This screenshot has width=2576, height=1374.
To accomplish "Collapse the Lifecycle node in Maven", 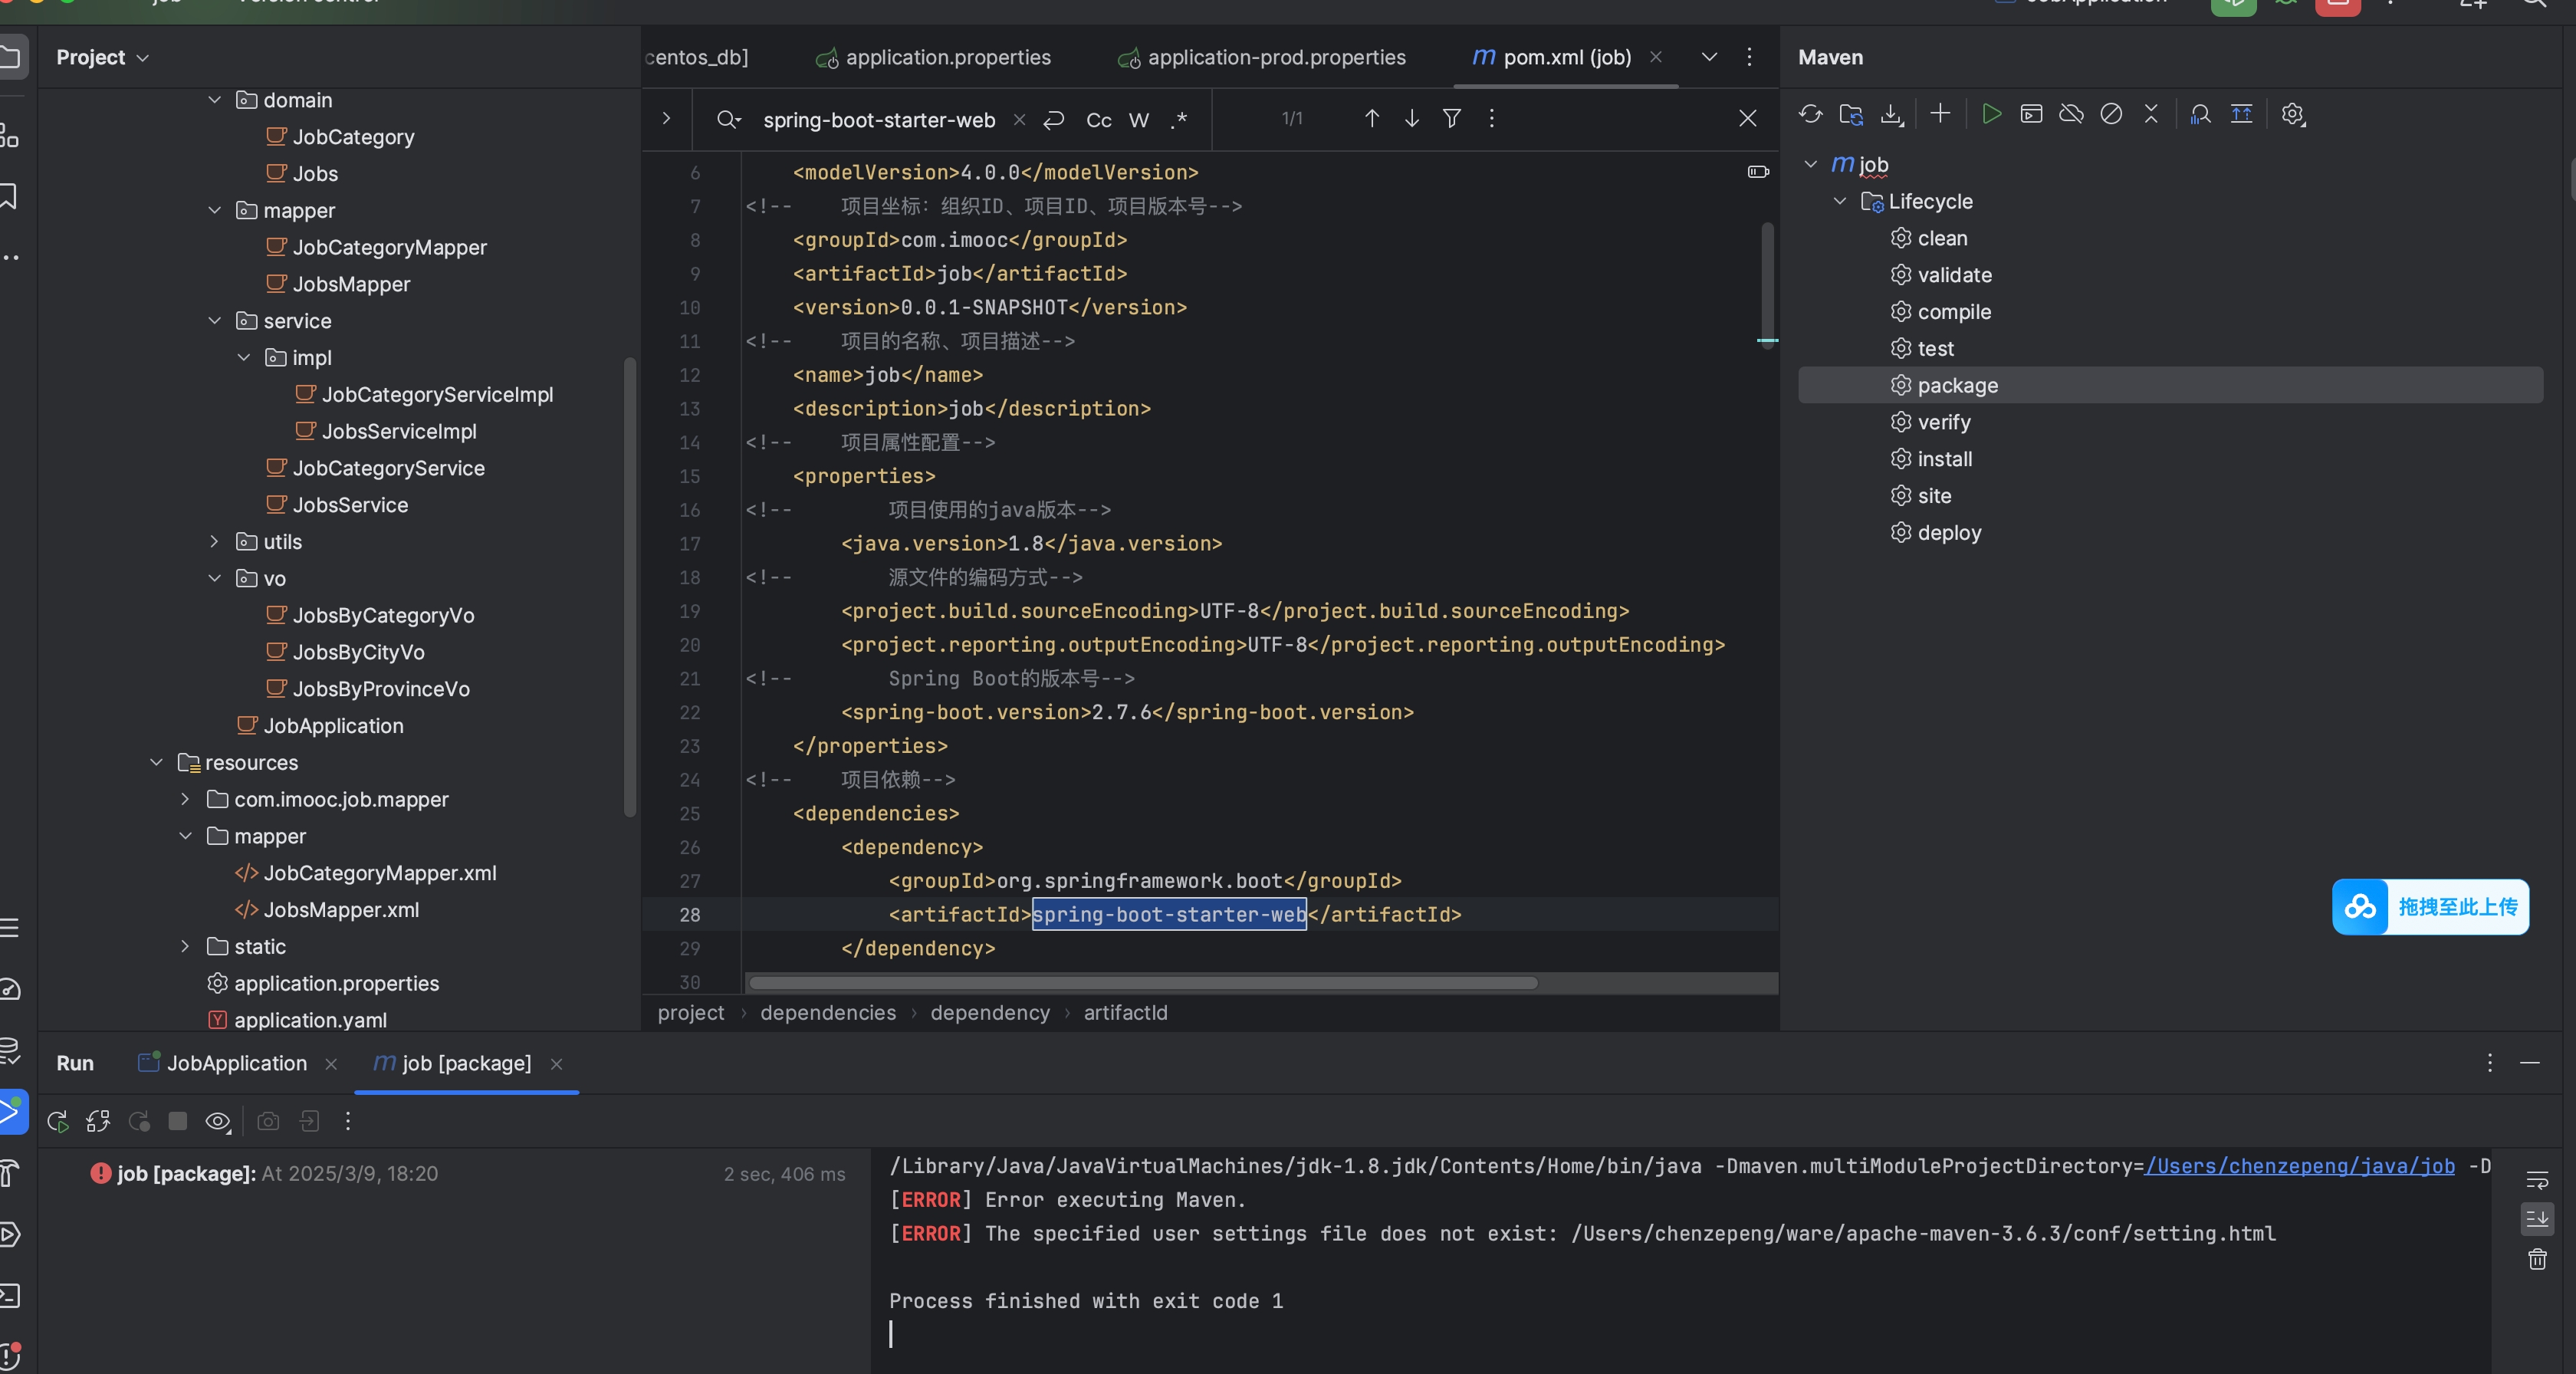I will [1839, 201].
